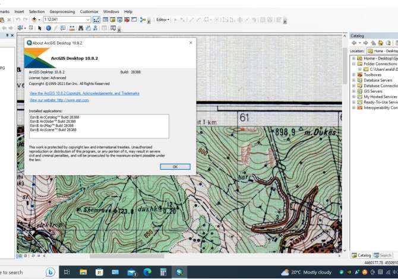Open the Editor dropdown menu
398x279 pixels.
click(163, 20)
